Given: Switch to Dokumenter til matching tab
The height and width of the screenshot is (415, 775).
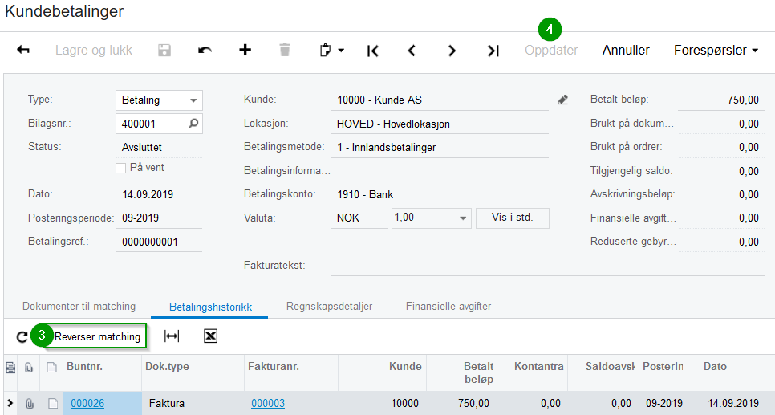Looking at the screenshot, I should [x=79, y=307].
